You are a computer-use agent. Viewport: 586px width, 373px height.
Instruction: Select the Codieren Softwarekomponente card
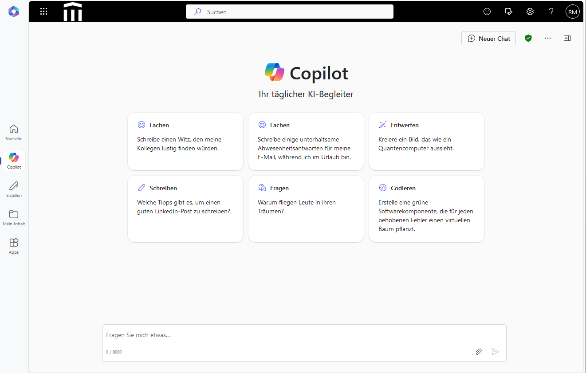click(x=427, y=209)
